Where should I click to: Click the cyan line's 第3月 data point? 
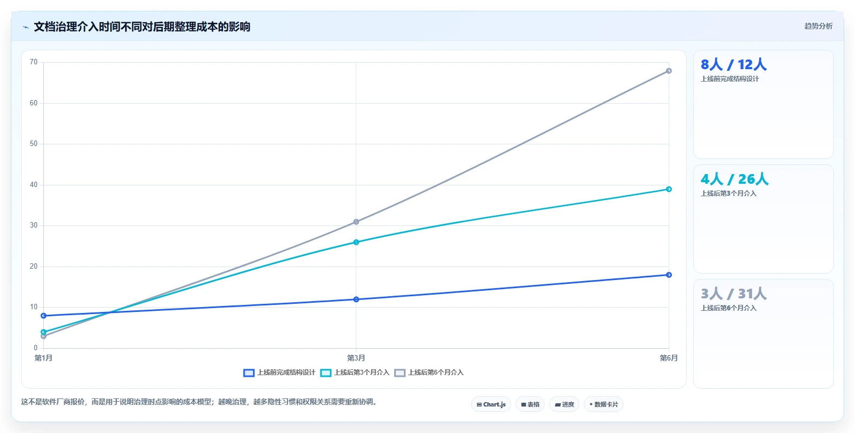(356, 242)
